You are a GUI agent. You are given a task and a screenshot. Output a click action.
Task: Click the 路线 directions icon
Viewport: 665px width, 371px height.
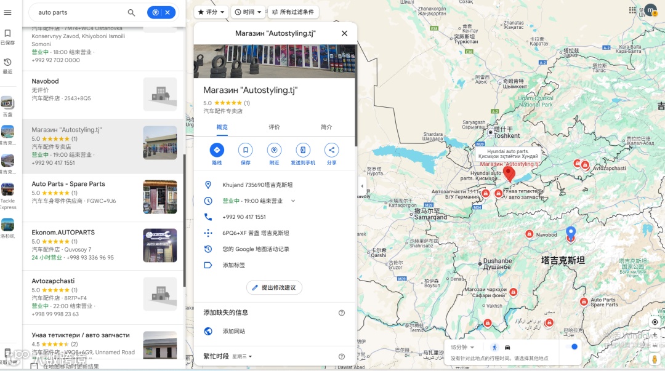[x=217, y=150]
